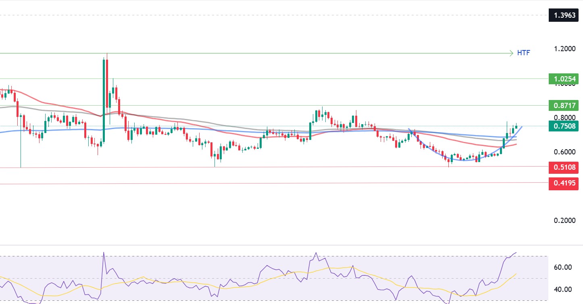This screenshot has width=583, height=304.
Task: Click the arrowhead next to HTF
Action: point(511,53)
